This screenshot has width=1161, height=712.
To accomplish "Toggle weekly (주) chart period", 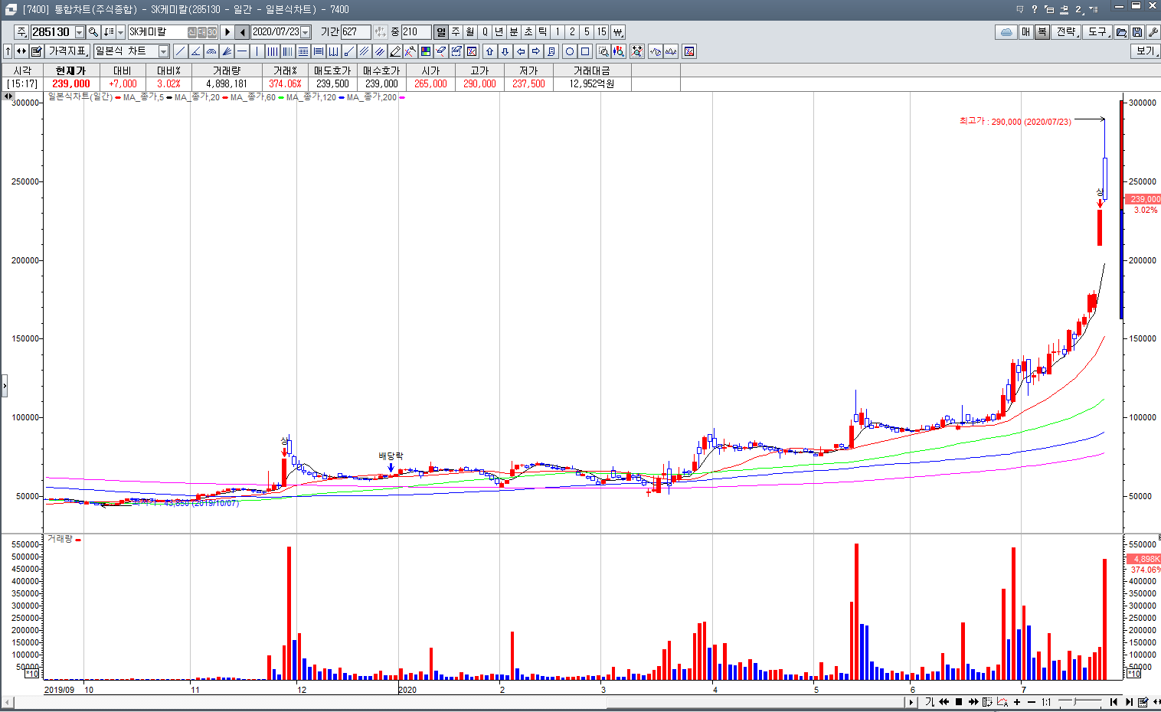I will [x=456, y=32].
